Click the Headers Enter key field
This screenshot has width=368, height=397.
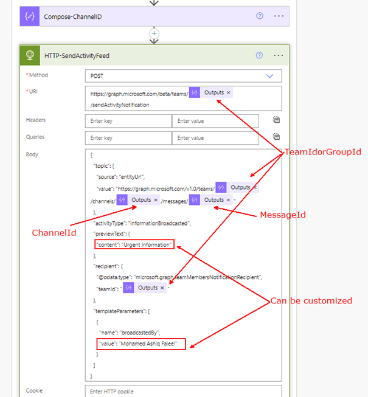128,121
